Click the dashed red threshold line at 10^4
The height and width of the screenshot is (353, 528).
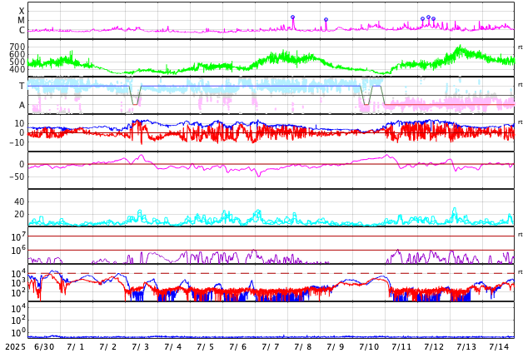tap(271, 273)
